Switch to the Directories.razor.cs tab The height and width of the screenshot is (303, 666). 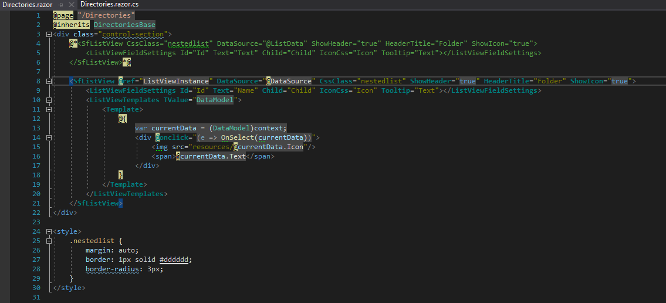coord(109,5)
